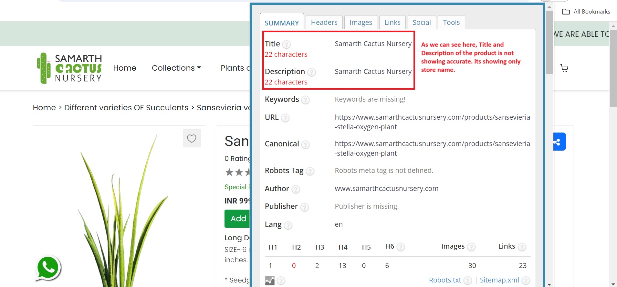The width and height of the screenshot is (617, 287).
Task: Open help icon next to Canonical
Action: click(x=306, y=144)
